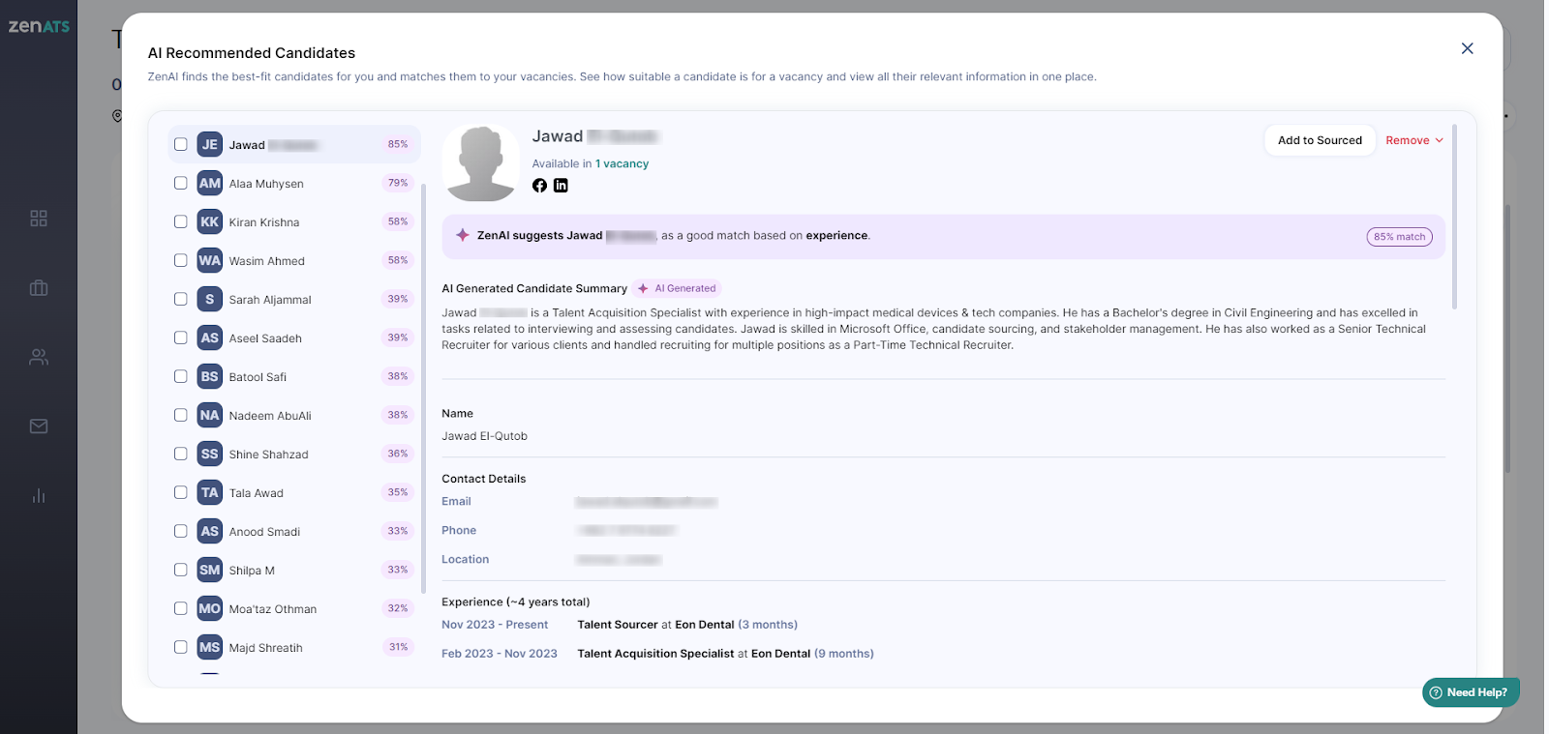1549x734 pixels.
Task: Select Majd Shreatih in the candidate list
Action: 294,647
